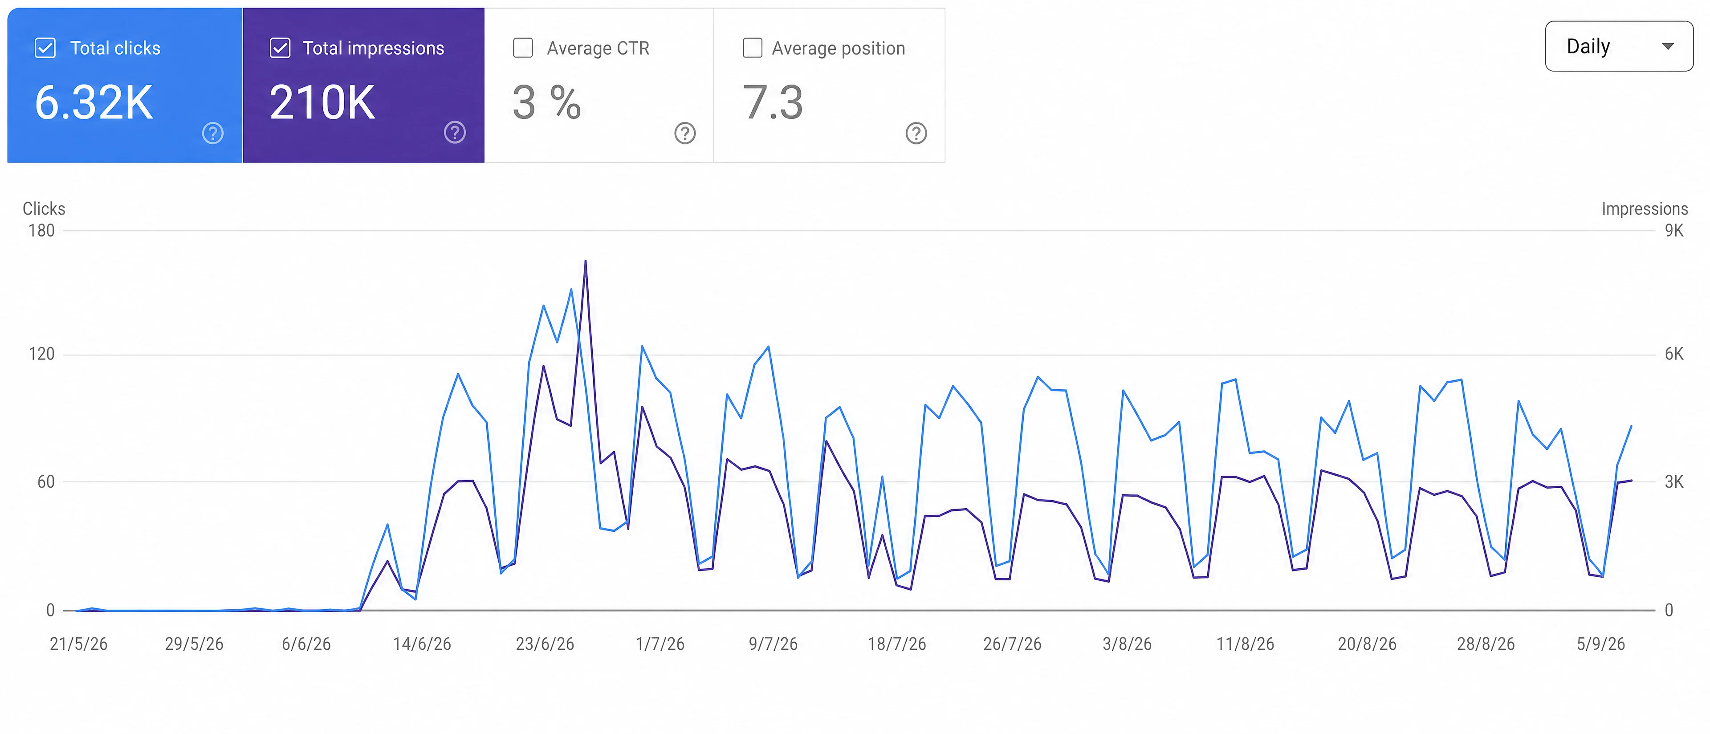Viewport: 1710px width, 734px height.
Task: Click the 3K impressions axis label
Action: coord(1674,482)
